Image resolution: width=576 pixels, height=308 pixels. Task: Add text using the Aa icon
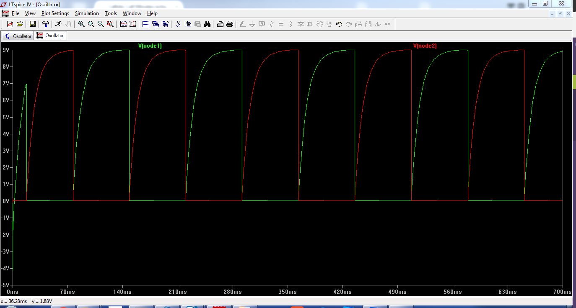(x=378, y=24)
